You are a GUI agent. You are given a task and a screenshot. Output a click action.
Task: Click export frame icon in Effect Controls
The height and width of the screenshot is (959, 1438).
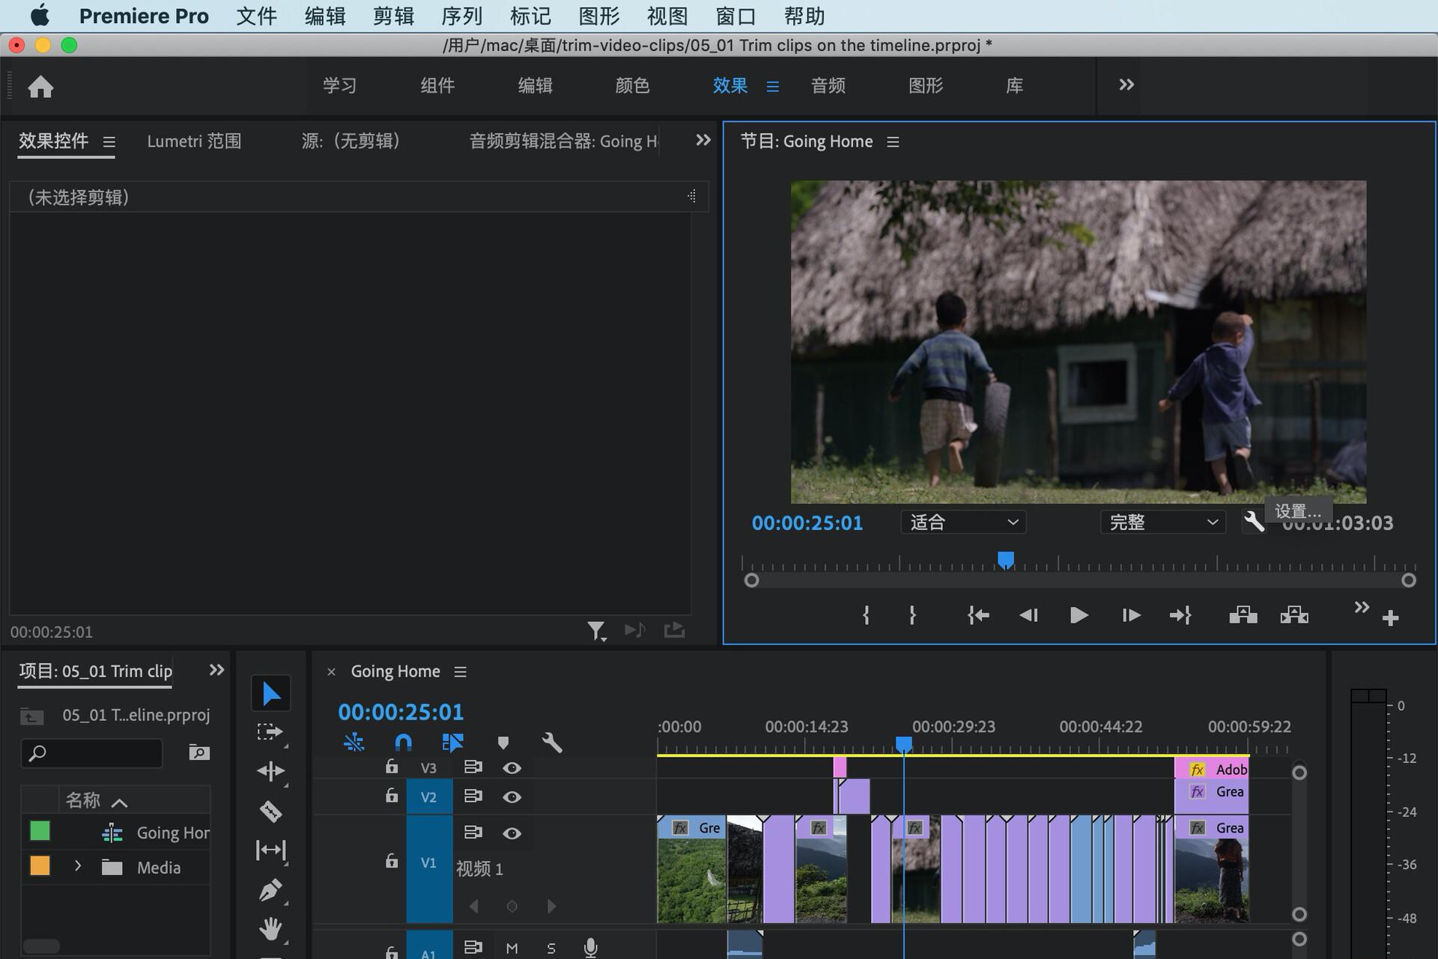[x=674, y=630]
